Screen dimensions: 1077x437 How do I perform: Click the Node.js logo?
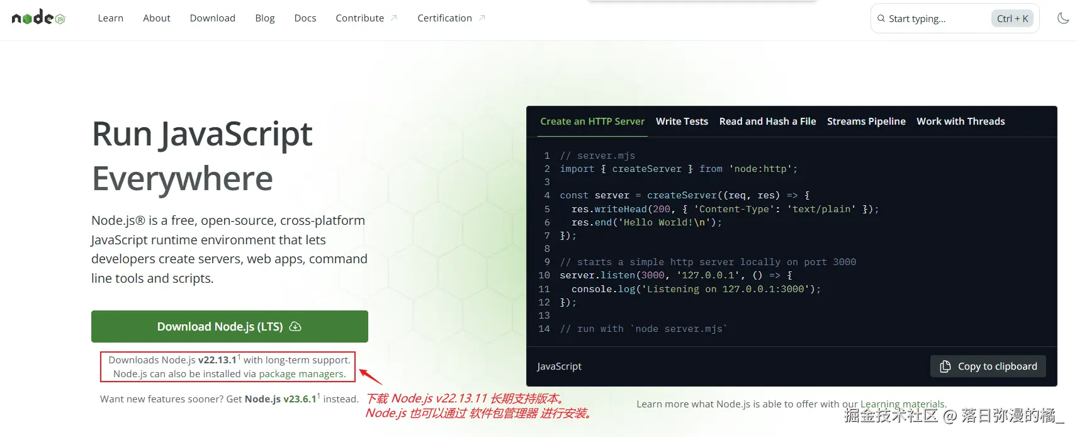[38, 18]
